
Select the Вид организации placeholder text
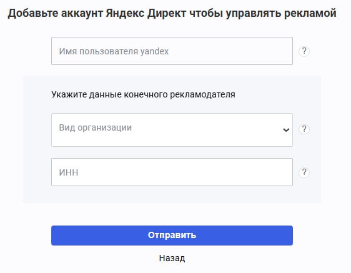(96, 127)
